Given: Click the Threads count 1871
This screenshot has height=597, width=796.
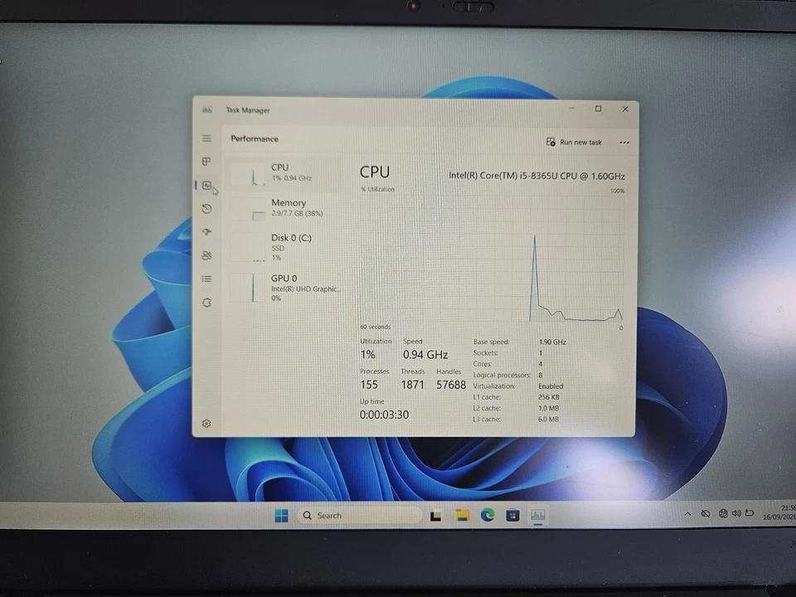Looking at the screenshot, I should click(x=412, y=385).
